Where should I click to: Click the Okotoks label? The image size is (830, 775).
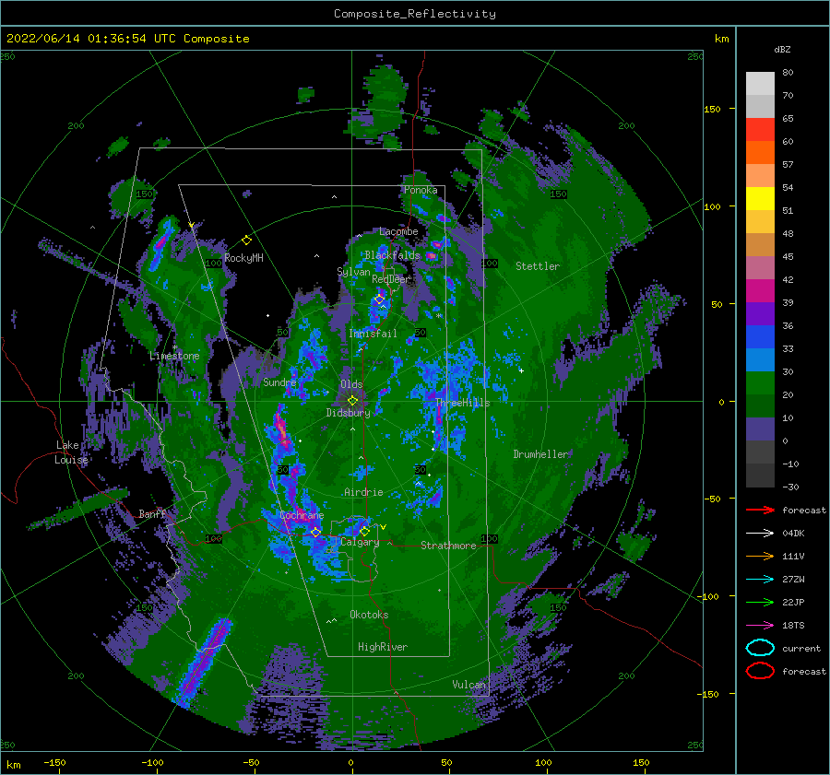369,615
